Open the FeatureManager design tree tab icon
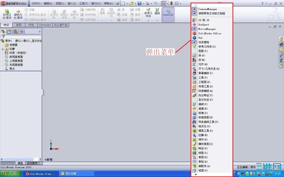This screenshot has height=177, width=284. [3, 32]
